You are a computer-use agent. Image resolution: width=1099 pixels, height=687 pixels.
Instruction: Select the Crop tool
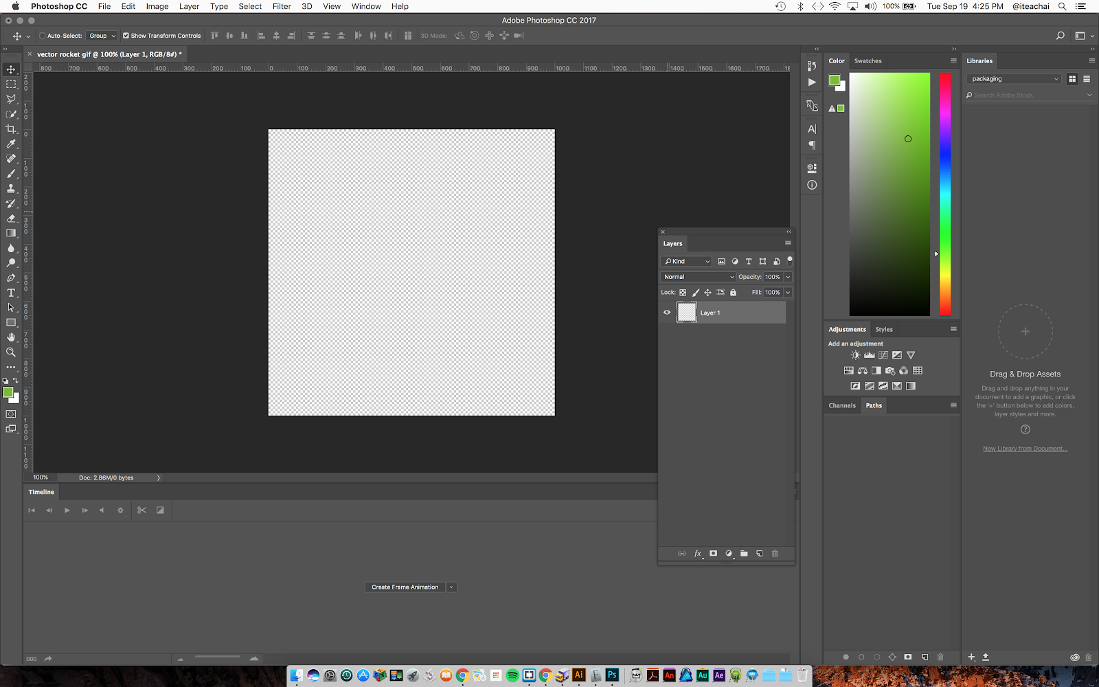[11, 129]
